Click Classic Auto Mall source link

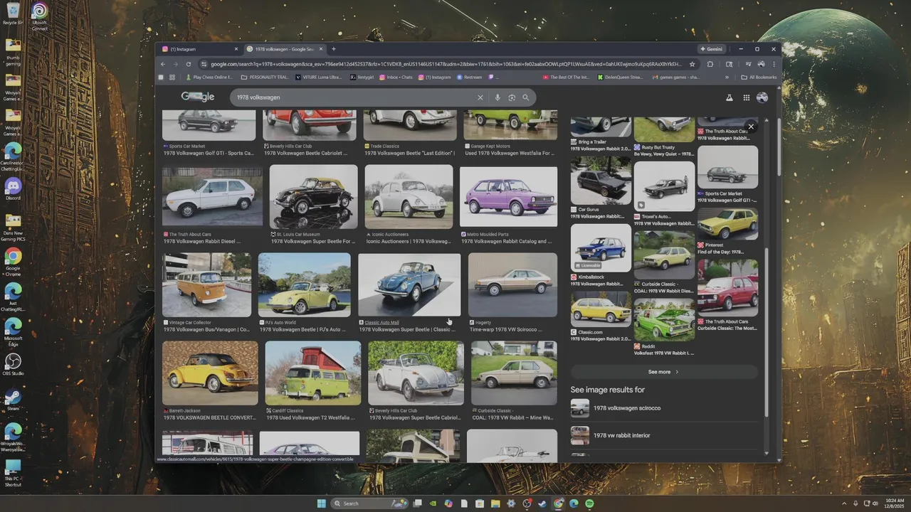coord(381,323)
